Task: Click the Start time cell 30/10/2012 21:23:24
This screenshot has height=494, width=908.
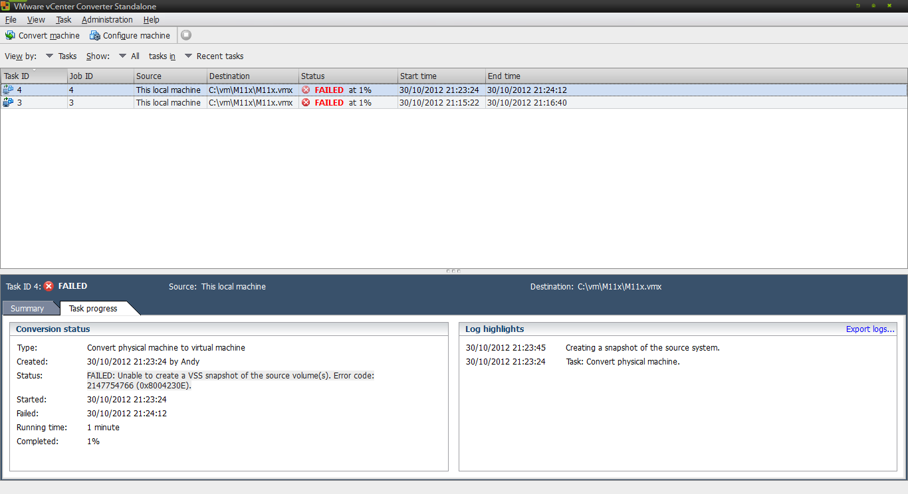Action: point(439,90)
